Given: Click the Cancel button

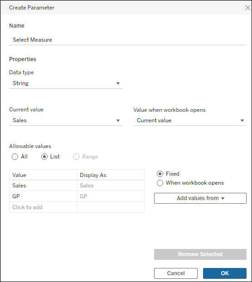Looking at the screenshot, I should (x=175, y=273).
